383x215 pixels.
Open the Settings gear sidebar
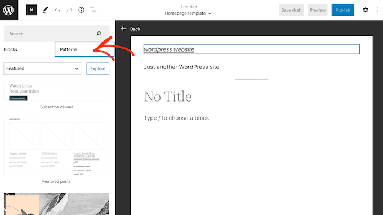(366, 10)
